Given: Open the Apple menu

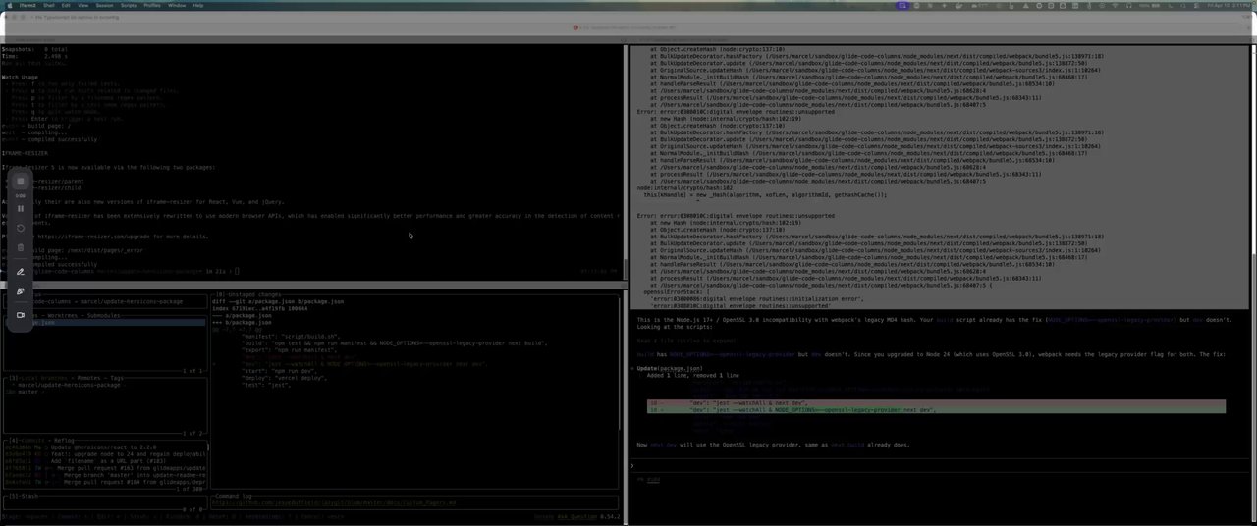Looking at the screenshot, I should [x=8, y=5].
